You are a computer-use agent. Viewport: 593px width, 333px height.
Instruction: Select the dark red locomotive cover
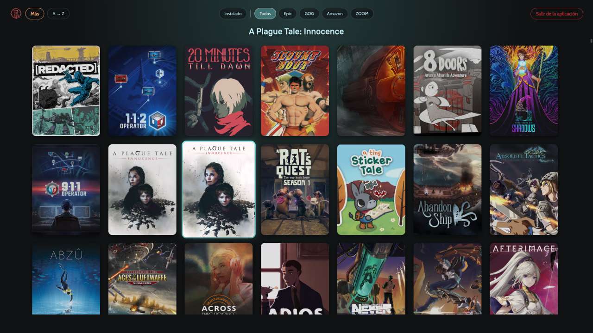click(x=371, y=91)
